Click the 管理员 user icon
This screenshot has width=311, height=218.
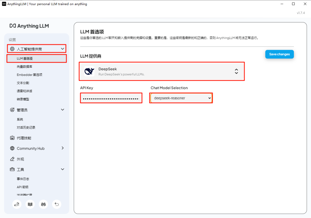(12, 110)
